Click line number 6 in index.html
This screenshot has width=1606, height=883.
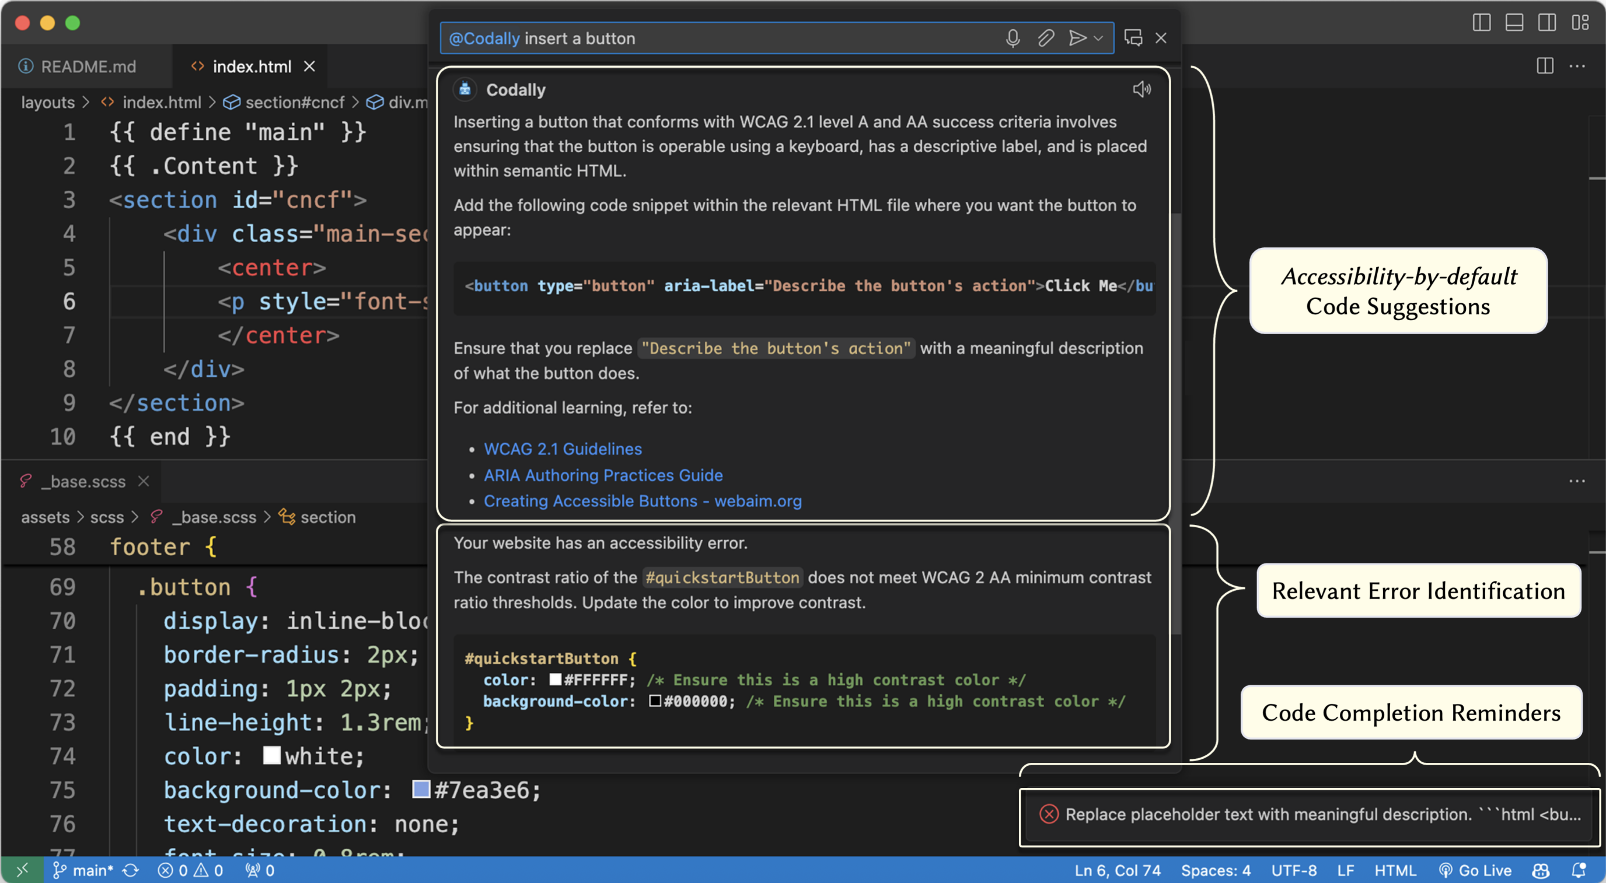tap(69, 302)
